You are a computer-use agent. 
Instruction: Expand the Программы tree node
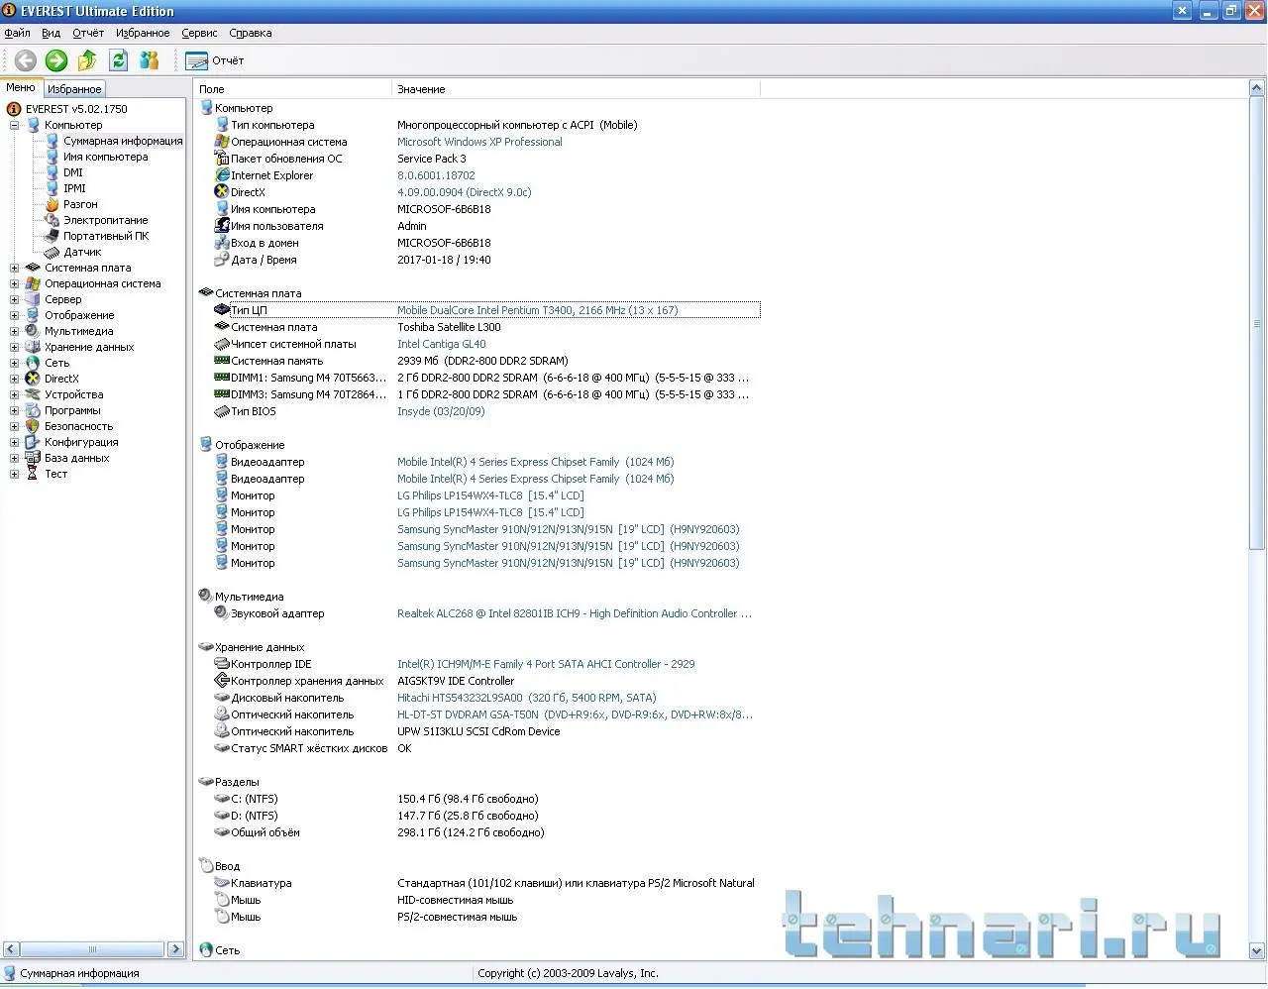pos(15,411)
